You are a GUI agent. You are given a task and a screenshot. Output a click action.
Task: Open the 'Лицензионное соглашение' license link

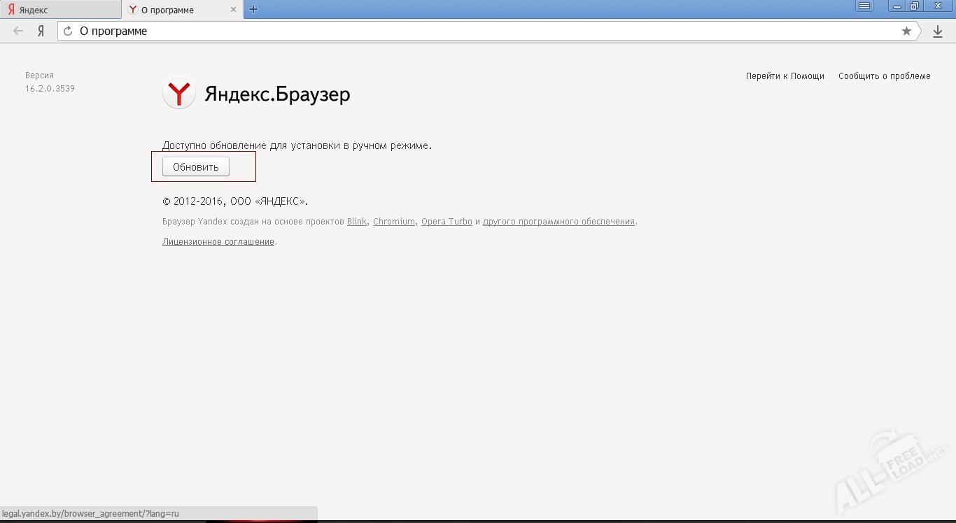click(218, 242)
